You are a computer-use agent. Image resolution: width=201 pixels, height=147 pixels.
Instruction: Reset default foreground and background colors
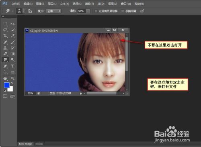pyautogui.click(x=5, y=91)
